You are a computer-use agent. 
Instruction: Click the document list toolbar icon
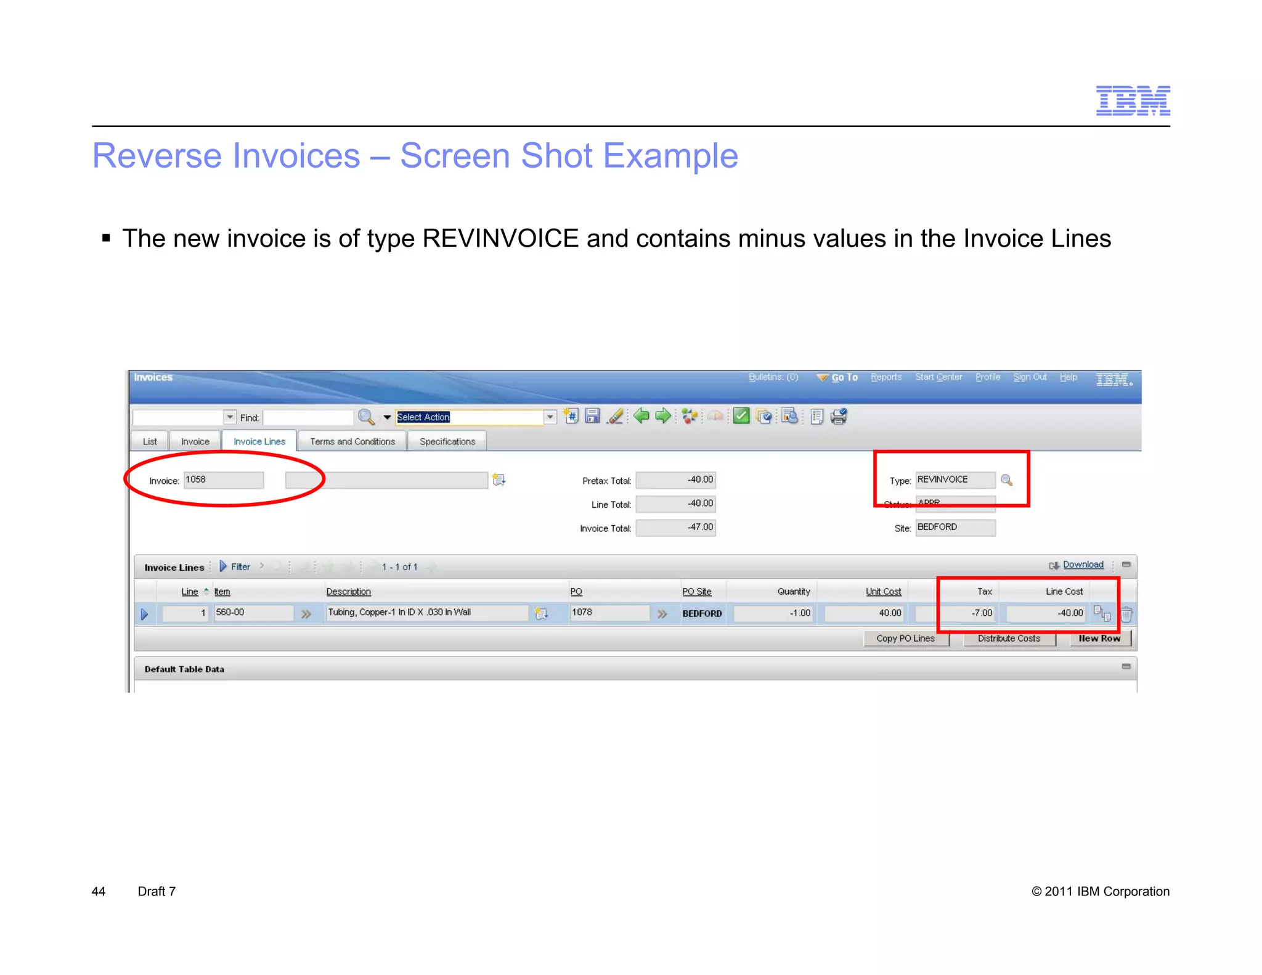817,417
